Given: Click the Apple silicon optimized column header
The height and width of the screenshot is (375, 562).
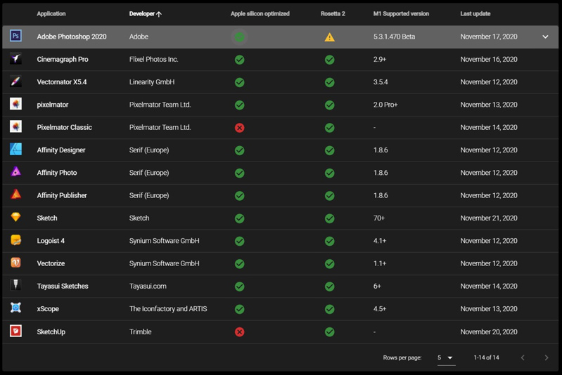Looking at the screenshot, I should 260,14.
